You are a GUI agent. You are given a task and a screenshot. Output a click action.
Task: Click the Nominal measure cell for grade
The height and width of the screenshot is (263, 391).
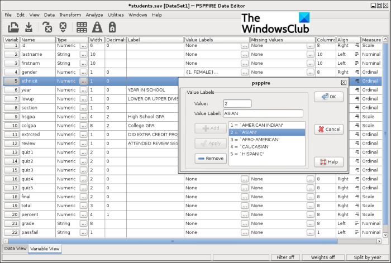click(371, 223)
